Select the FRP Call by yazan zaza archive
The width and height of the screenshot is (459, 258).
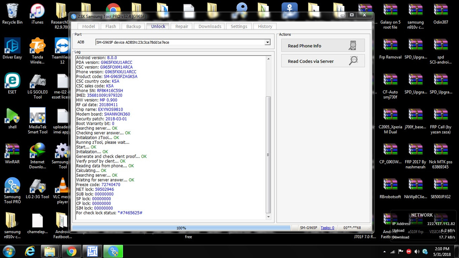(441, 121)
